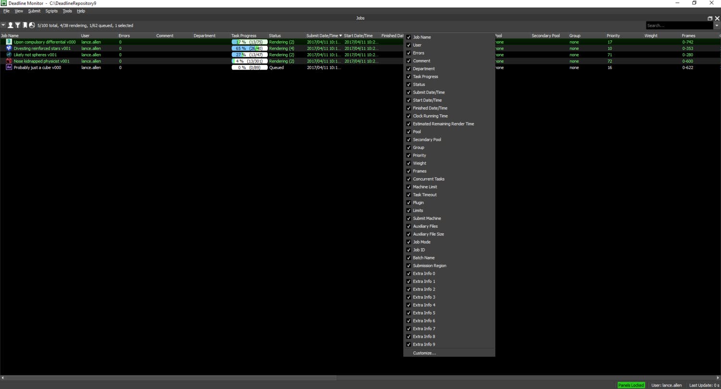The height and width of the screenshot is (389, 721).
Task: Toggle the Task Timeout checkbox
Action: (409, 194)
